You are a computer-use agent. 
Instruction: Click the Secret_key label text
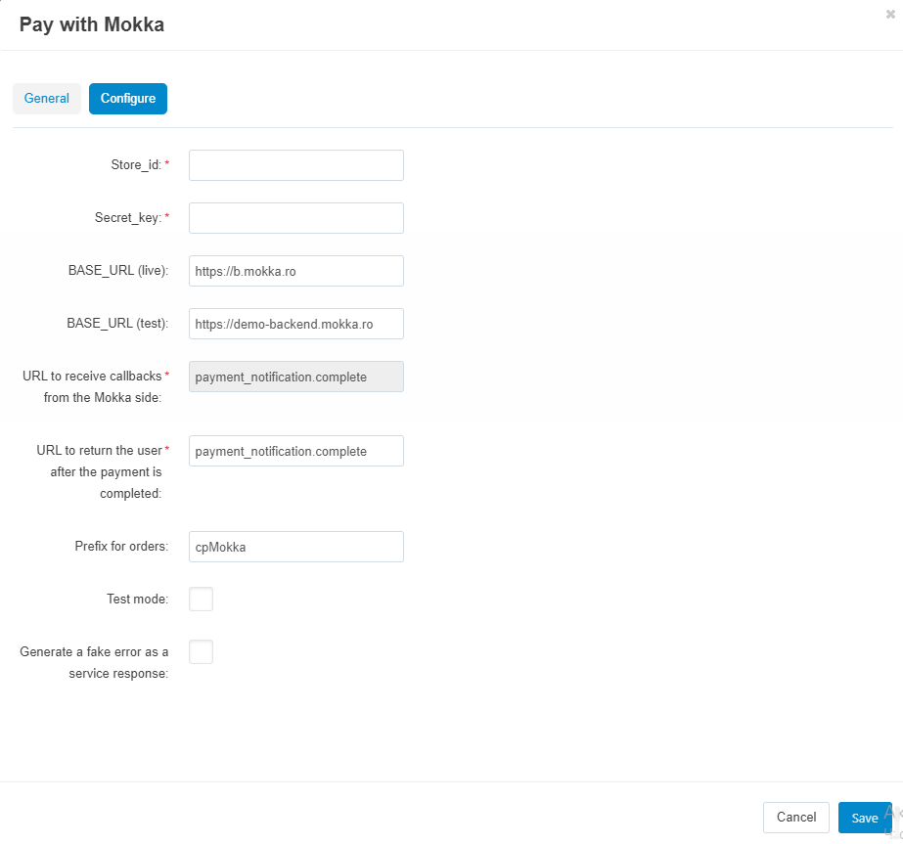tap(127, 218)
